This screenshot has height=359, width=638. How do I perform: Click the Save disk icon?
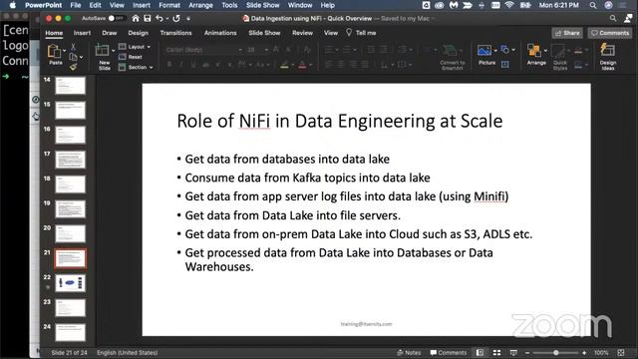[148, 18]
